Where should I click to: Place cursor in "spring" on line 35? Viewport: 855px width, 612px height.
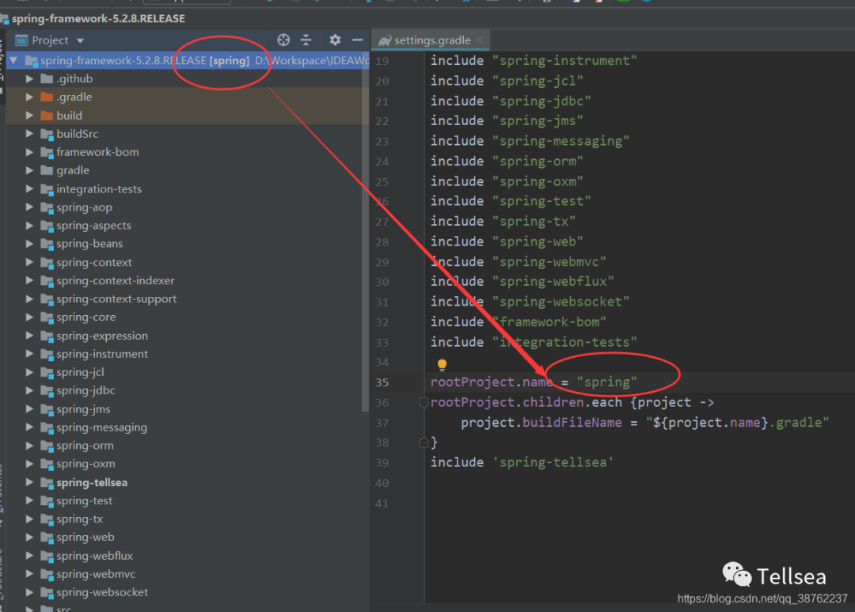tap(607, 382)
